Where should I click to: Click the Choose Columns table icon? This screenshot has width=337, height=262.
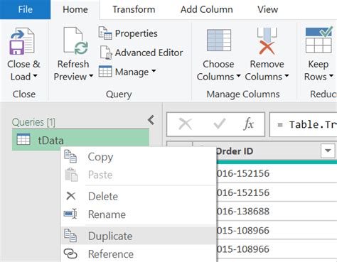pos(219,40)
